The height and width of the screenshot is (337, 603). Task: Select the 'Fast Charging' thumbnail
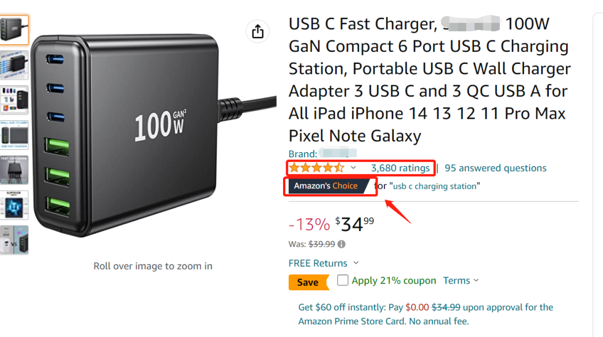click(14, 171)
